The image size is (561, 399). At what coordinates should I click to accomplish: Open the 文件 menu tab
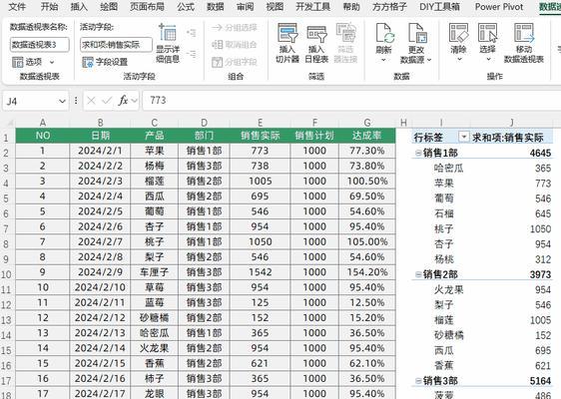click(x=16, y=6)
